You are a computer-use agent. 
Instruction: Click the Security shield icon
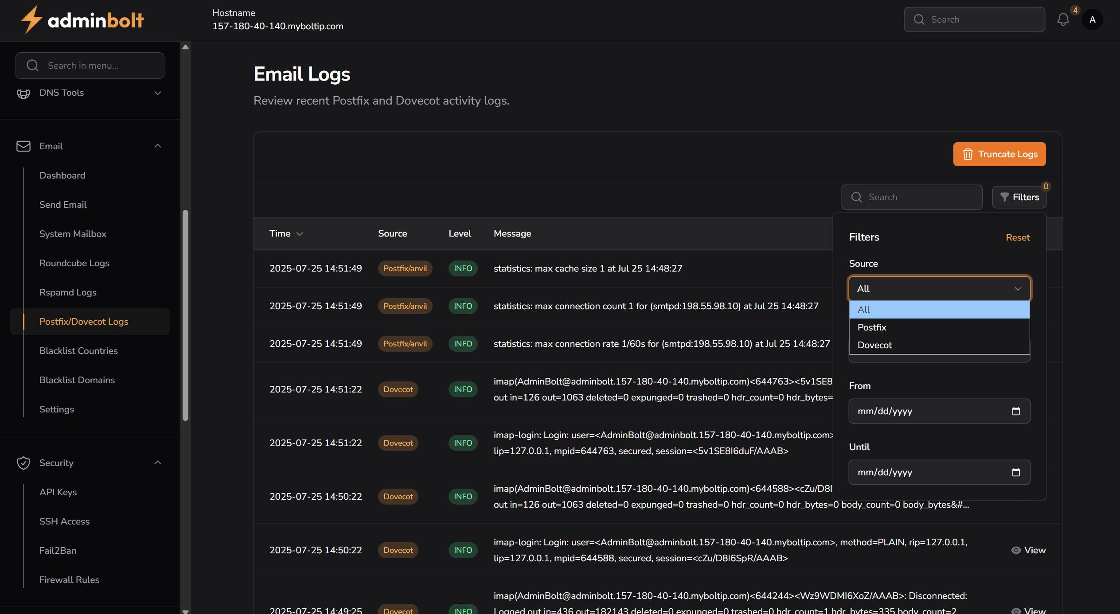click(x=23, y=462)
